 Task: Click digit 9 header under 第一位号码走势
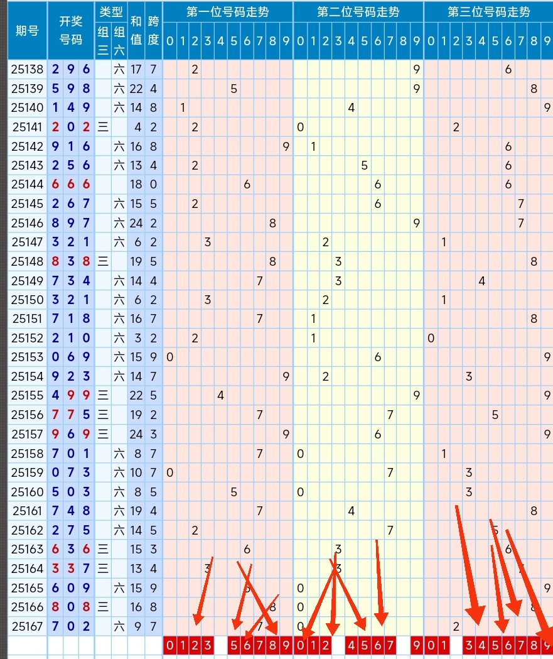286,41
